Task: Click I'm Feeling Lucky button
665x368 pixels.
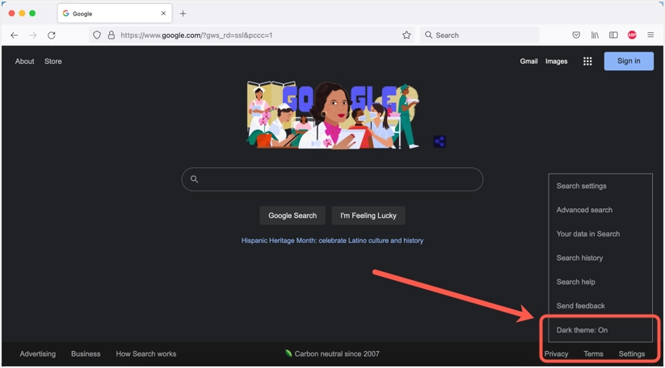Action: 368,215
